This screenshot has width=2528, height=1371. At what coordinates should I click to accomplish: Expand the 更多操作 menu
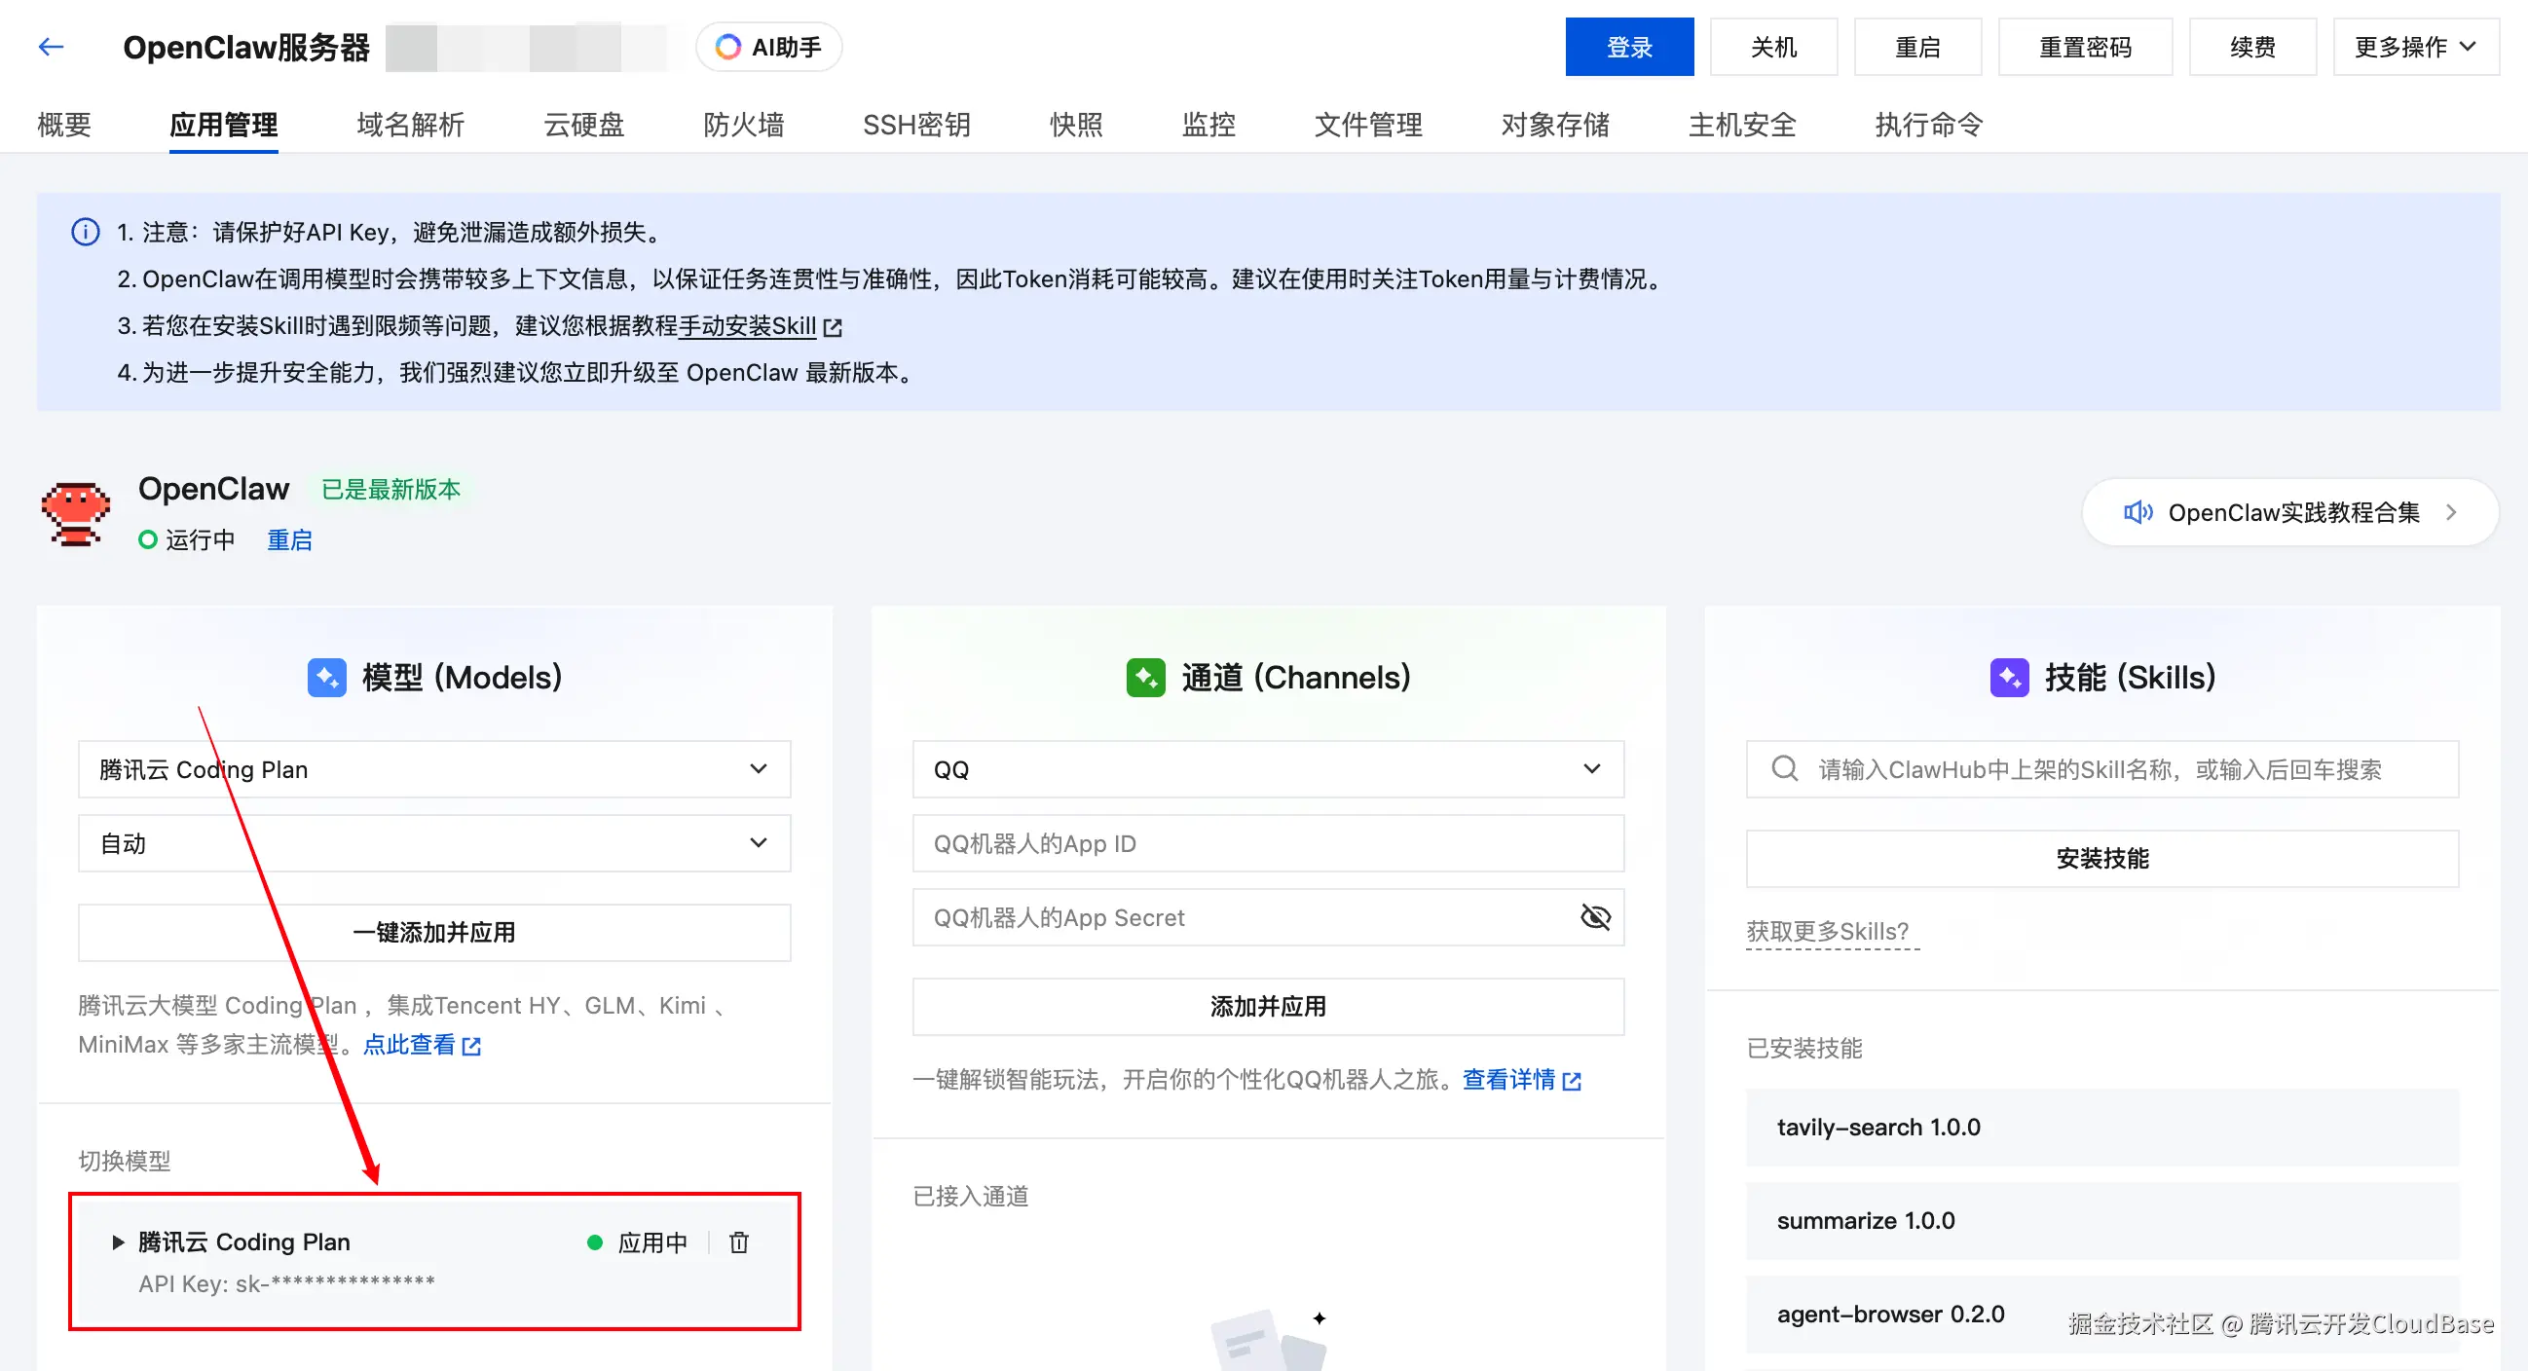coord(2414,46)
